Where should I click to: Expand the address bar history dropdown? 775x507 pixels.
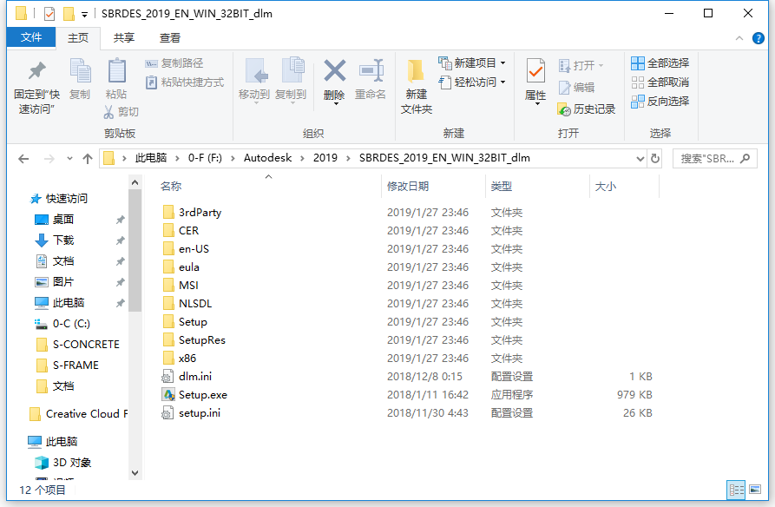click(640, 159)
